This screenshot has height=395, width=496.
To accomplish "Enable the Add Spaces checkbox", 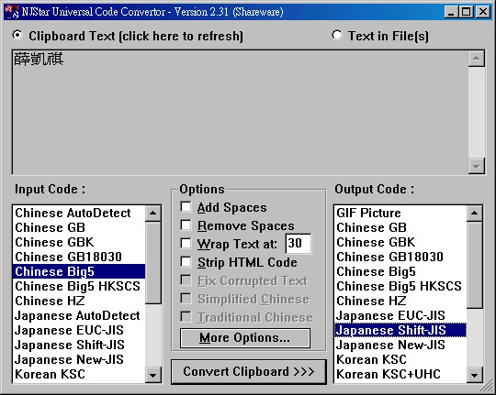I will [186, 207].
